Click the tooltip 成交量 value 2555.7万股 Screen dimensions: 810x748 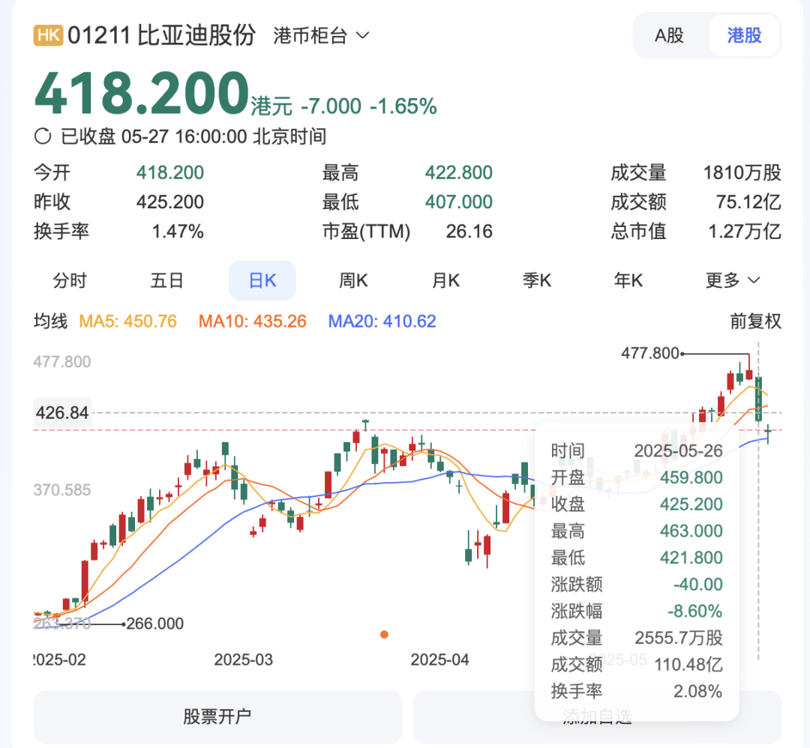[679, 638]
